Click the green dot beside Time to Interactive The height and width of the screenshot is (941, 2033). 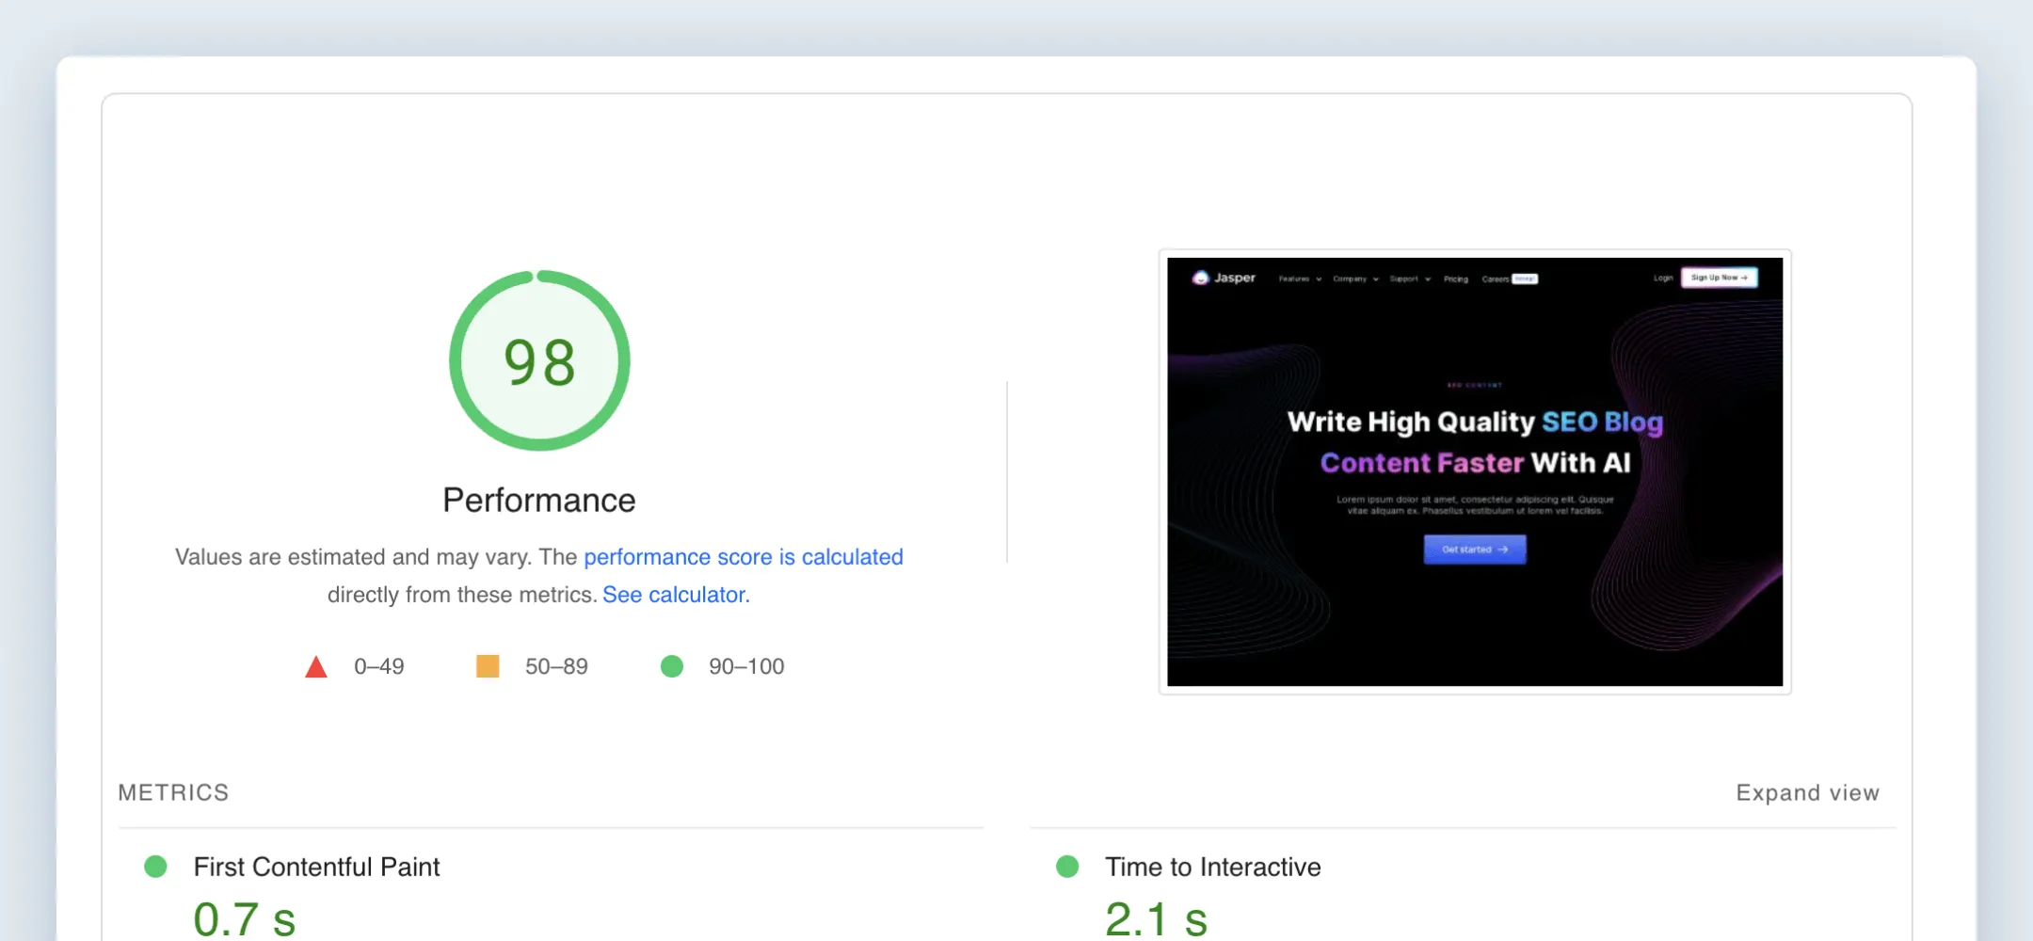pos(1067,867)
